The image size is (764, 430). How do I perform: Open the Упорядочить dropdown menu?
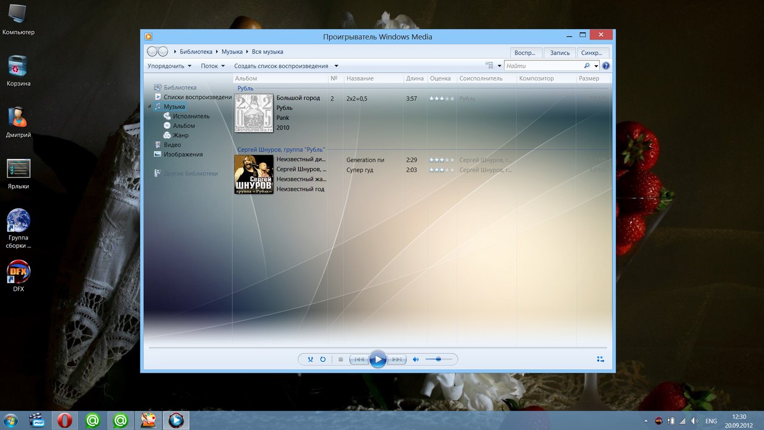click(x=170, y=66)
